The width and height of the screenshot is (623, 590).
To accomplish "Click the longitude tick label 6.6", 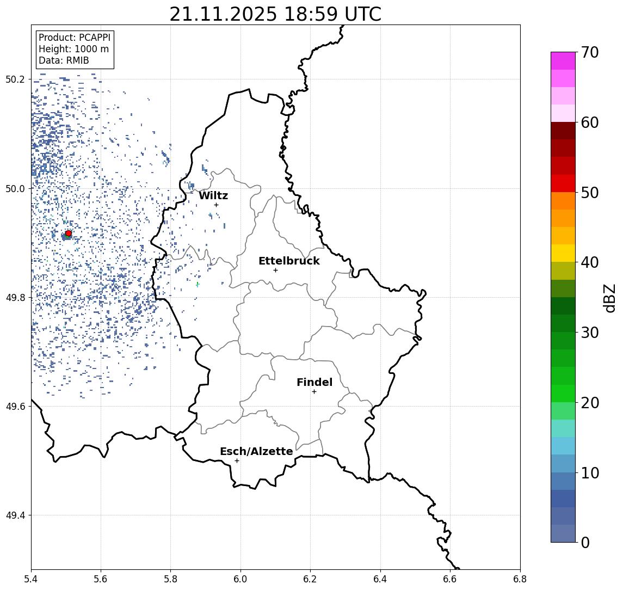I will [x=450, y=579].
